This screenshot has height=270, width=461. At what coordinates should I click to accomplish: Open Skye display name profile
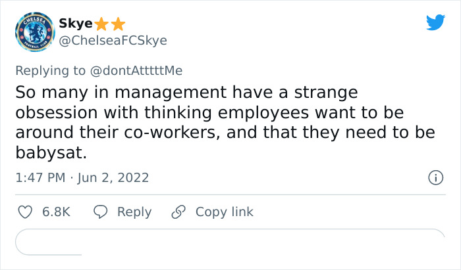(x=75, y=24)
